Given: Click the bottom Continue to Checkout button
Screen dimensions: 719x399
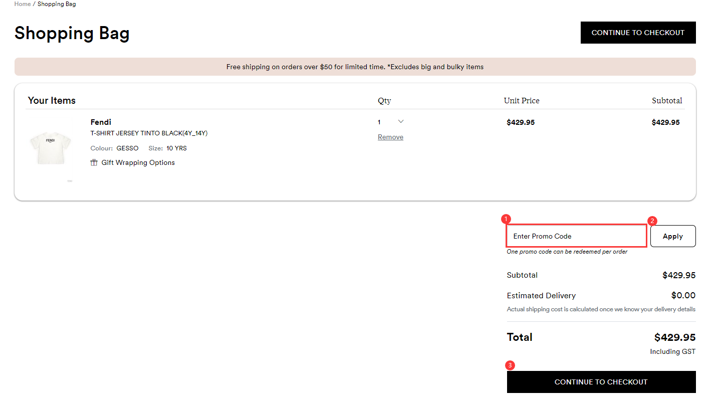Looking at the screenshot, I should click(601, 382).
